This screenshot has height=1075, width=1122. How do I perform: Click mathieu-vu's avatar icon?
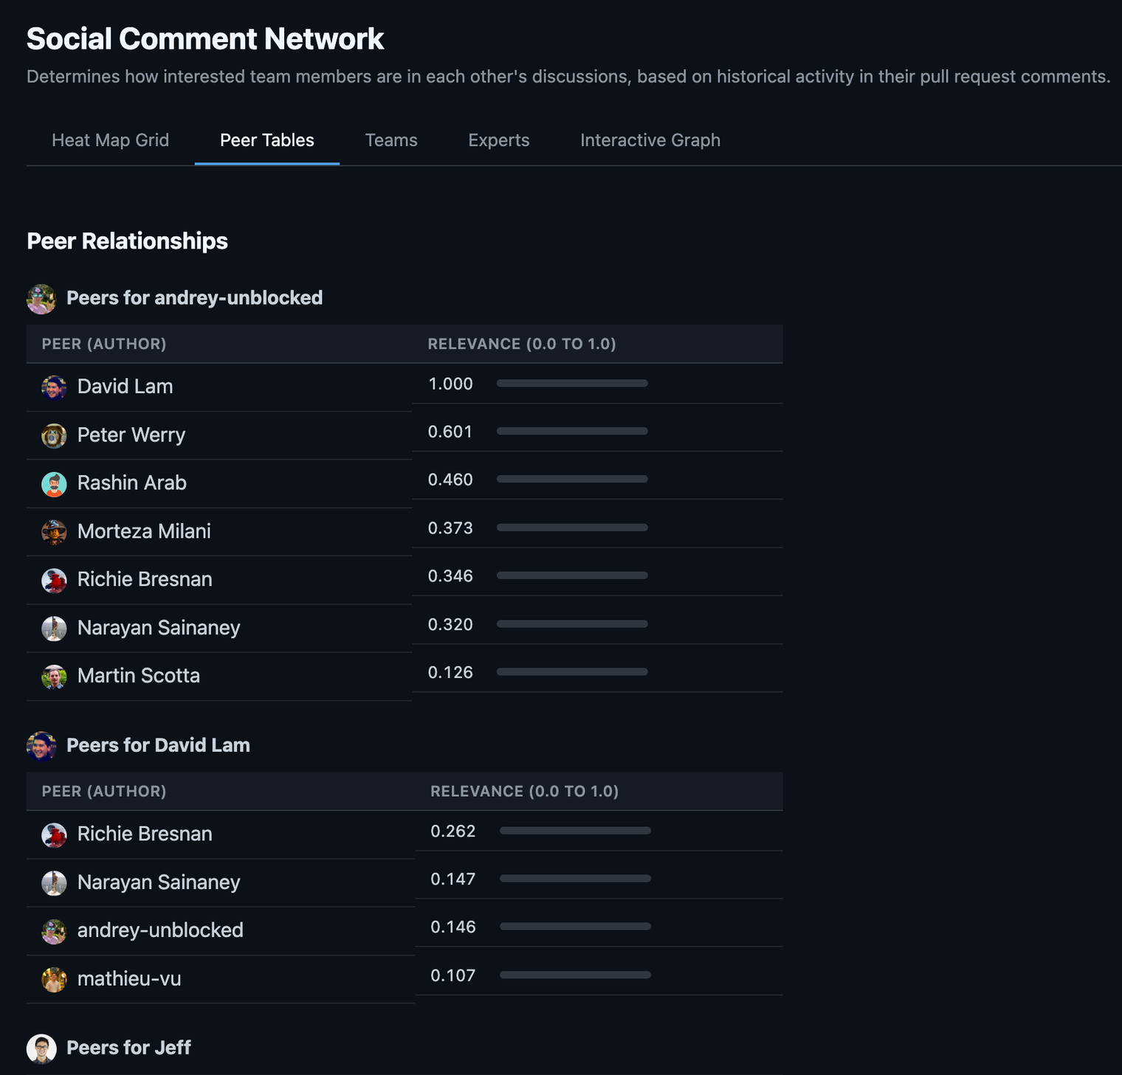point(54,980)
